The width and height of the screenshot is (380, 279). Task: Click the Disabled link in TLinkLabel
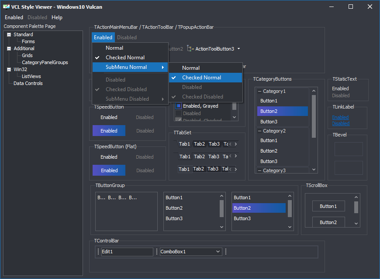(x=341, y=123)
